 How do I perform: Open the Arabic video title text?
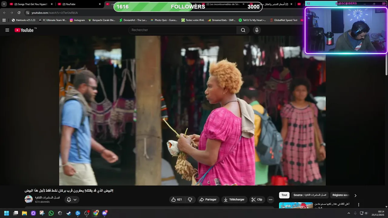click(x=69, y=190)
